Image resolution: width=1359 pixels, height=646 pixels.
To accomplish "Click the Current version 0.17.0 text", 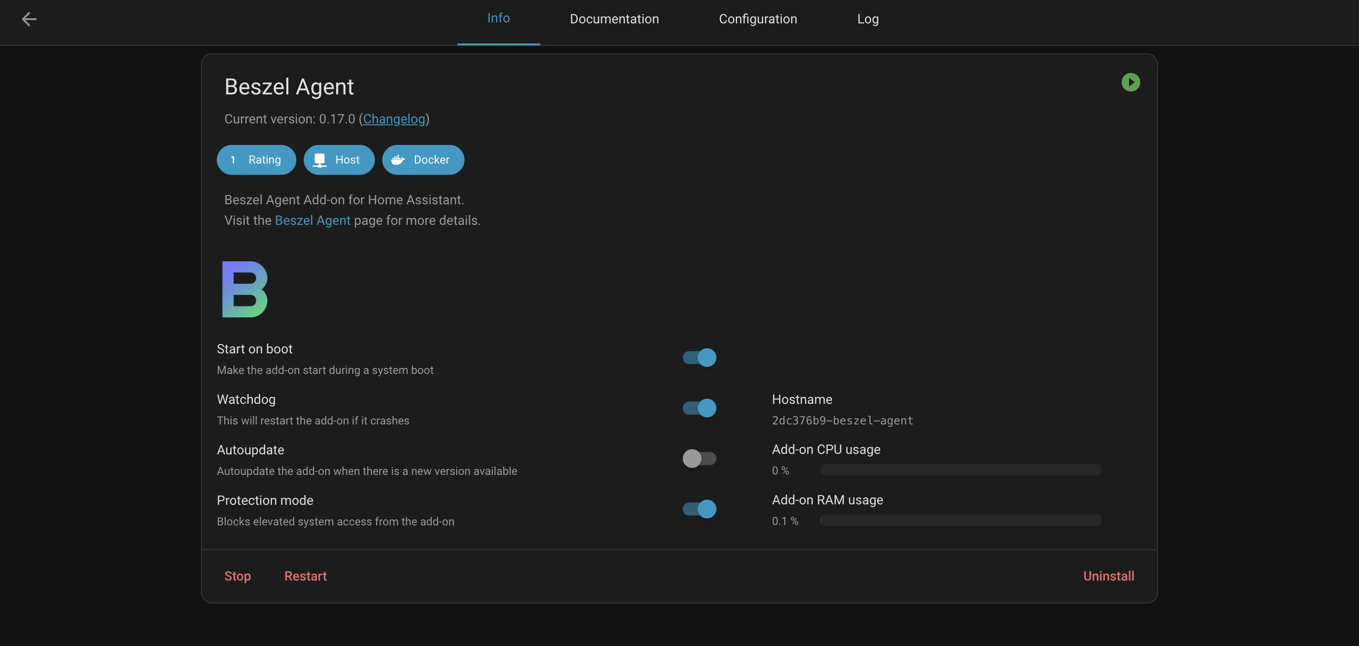I will point(290,119).
